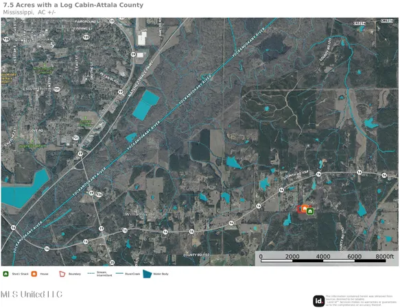Viewport: 400px width, 308px height.
Task: Click the title "7.5 Acres with a Log Cabin-Attala County"
Action: point(73,5)
